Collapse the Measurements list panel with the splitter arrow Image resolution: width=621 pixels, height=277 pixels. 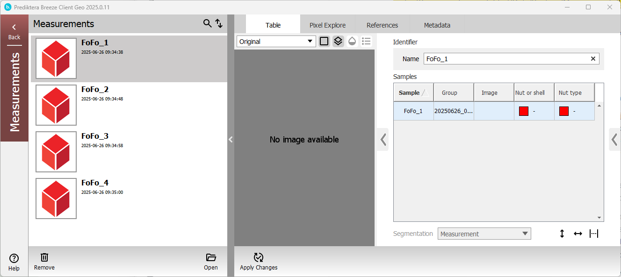pyautogui.click(x=231, y=139)
